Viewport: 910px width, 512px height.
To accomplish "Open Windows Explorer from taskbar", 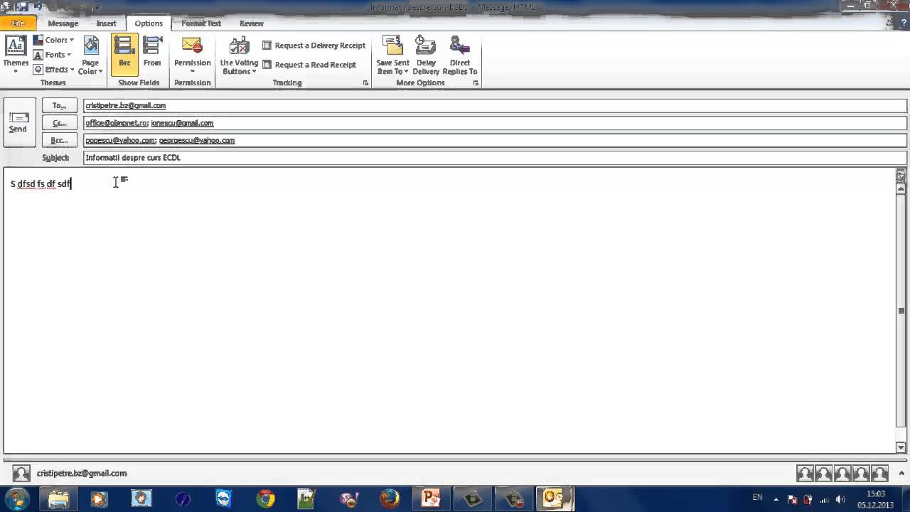I will click(58, 499).
